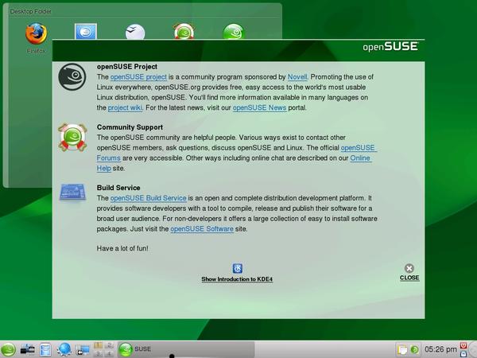Launch the globe web browser icon in panel

coord(64,349)
